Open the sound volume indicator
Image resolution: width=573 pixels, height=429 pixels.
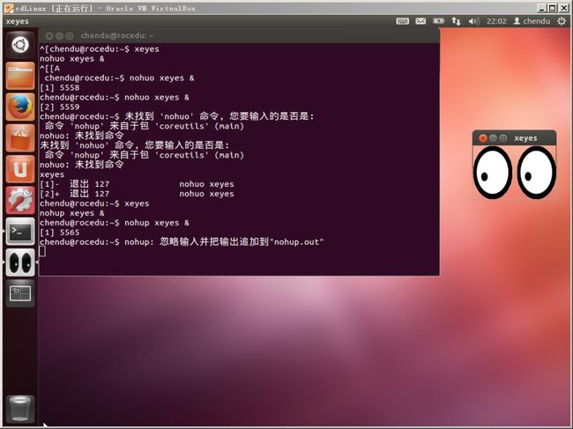coord(473,21)
